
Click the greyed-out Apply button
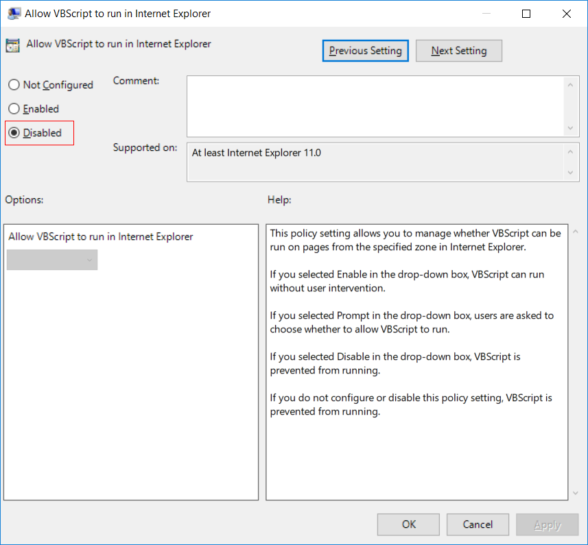coord(547,524)
